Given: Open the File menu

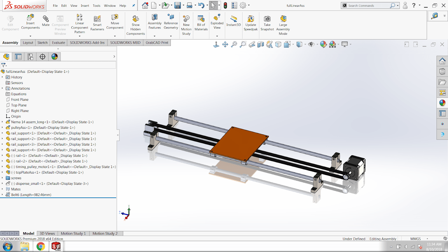Looking at the screenshot, I should pyautogui.click(x=55, y=6).
